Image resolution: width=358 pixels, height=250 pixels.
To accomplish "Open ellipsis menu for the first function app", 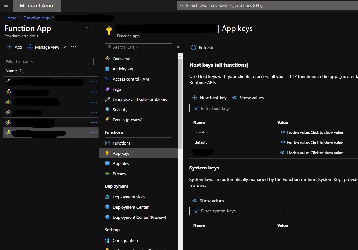I will pyautogui.click(x=94, y=82).
